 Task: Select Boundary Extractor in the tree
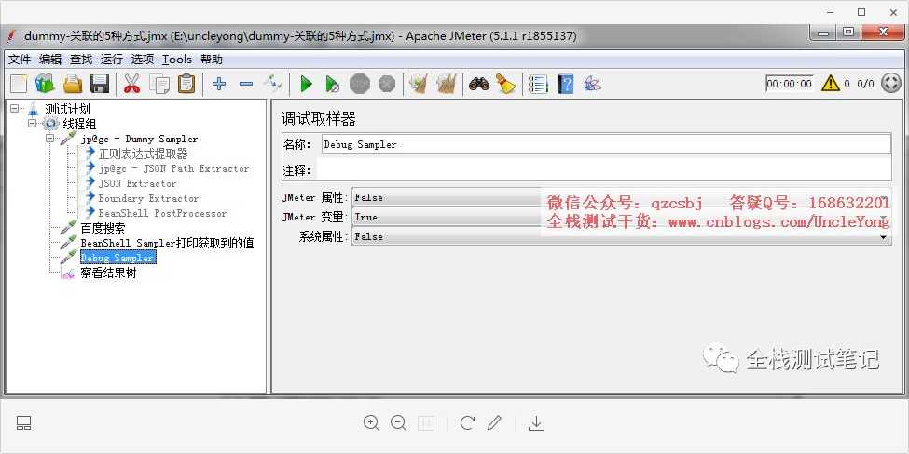coord(148,198)
